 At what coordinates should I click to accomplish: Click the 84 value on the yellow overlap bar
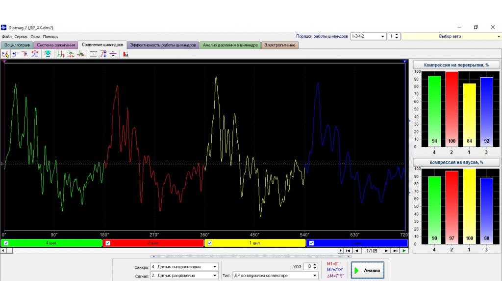pos(469,141)
